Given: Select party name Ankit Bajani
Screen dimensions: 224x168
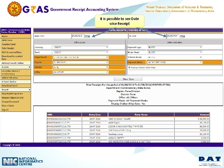Looking at the screenshot, I should click(x=114, y=123).
